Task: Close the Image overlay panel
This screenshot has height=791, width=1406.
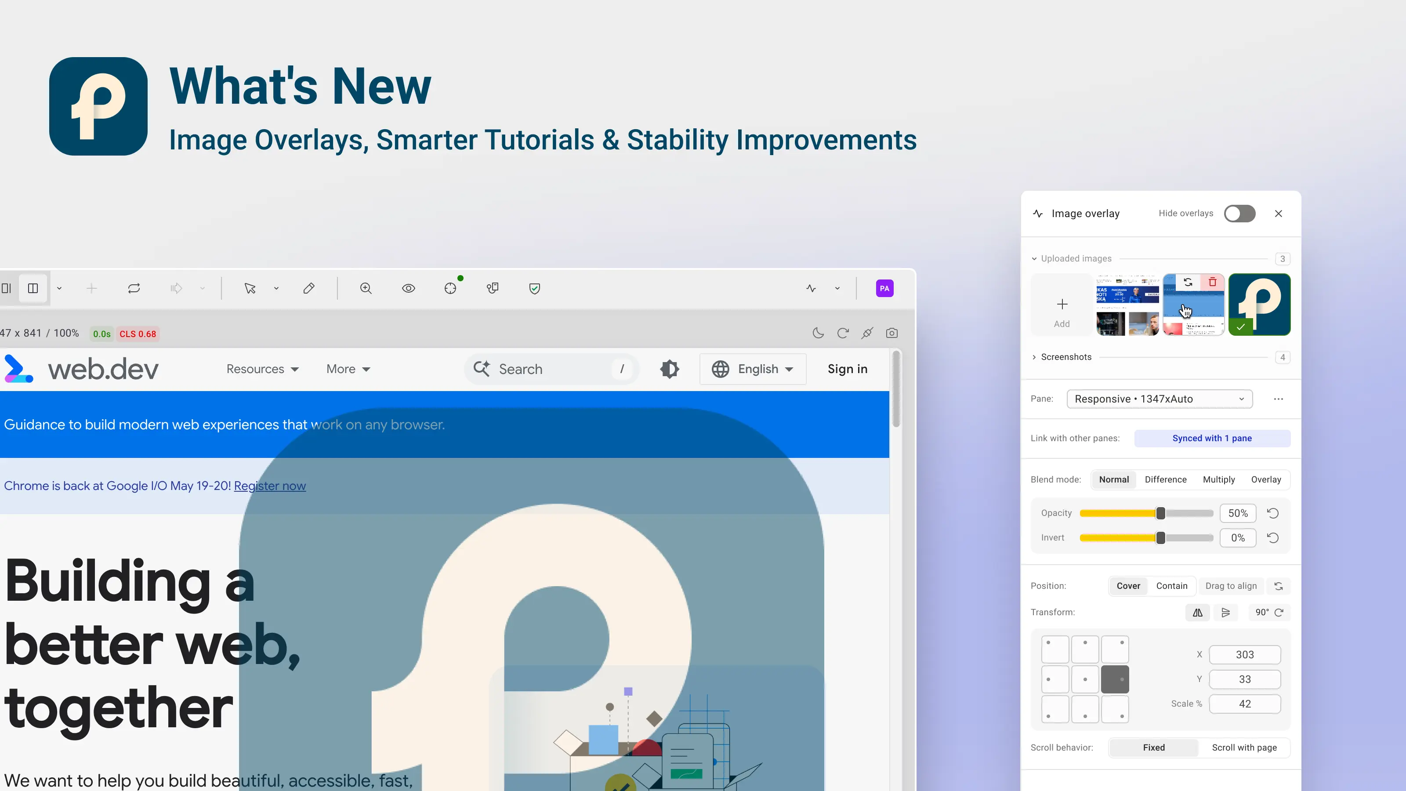Action: [x=1279, y=214]
